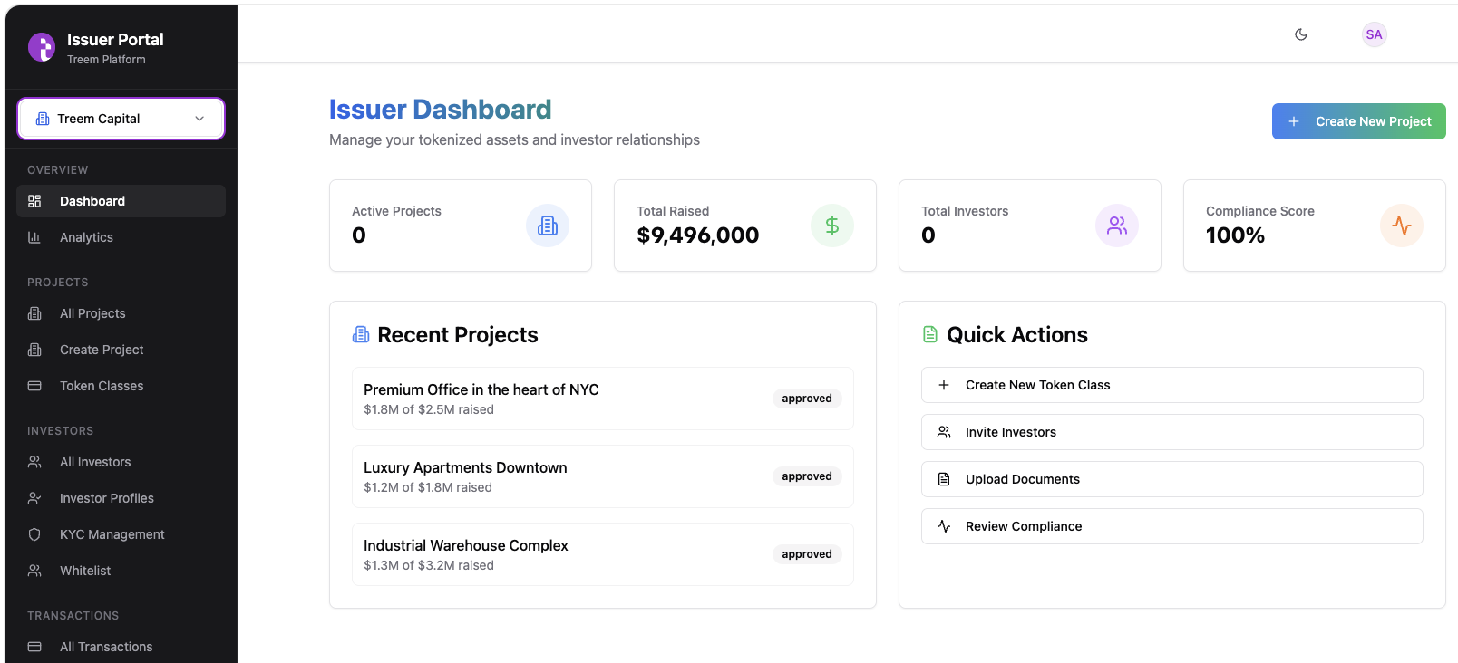Open the Luxury Apartments Downtown project
Screen dimensions: 1458x663
tap(603, 476)
